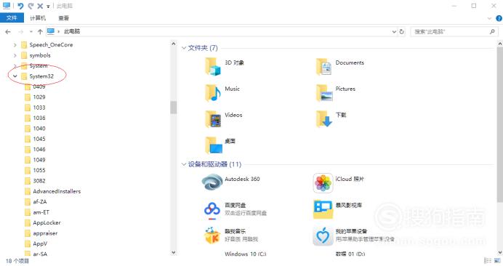Open the quick access toolbar customize arrow
503x266 pixels.
[48, 6]
